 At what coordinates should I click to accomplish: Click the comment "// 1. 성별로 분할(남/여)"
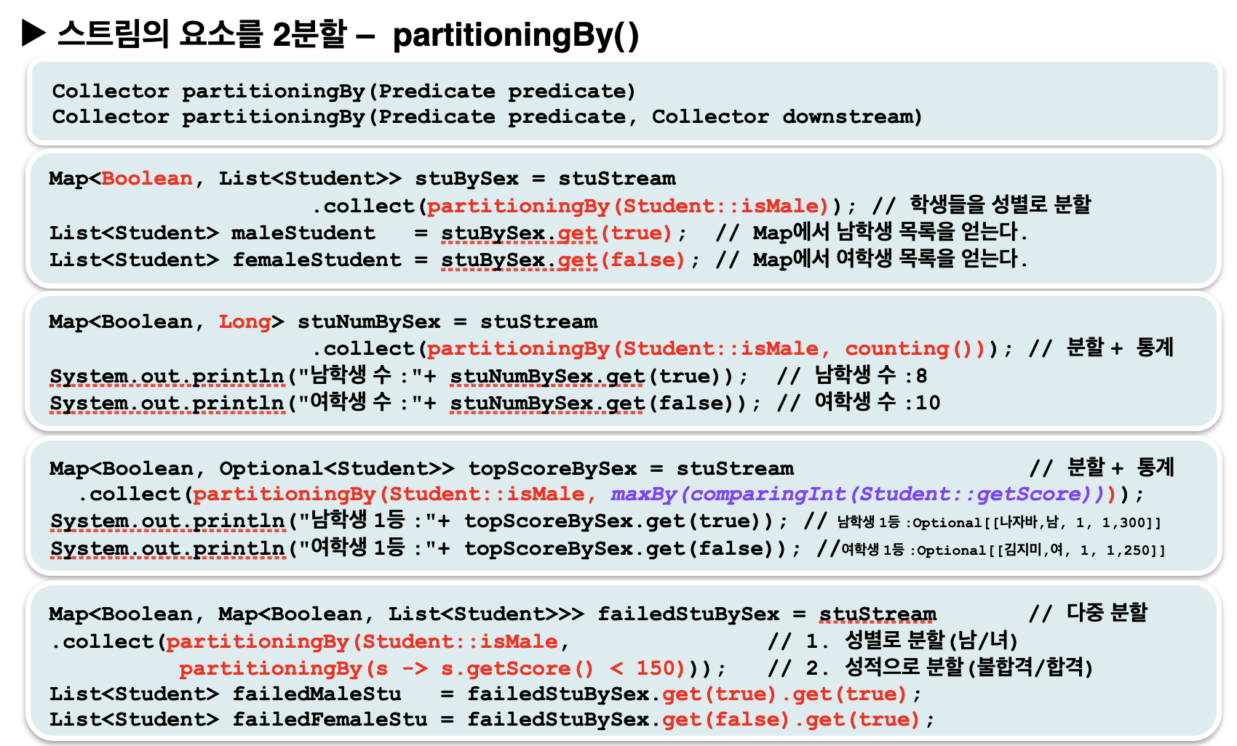tap(893, 641)
